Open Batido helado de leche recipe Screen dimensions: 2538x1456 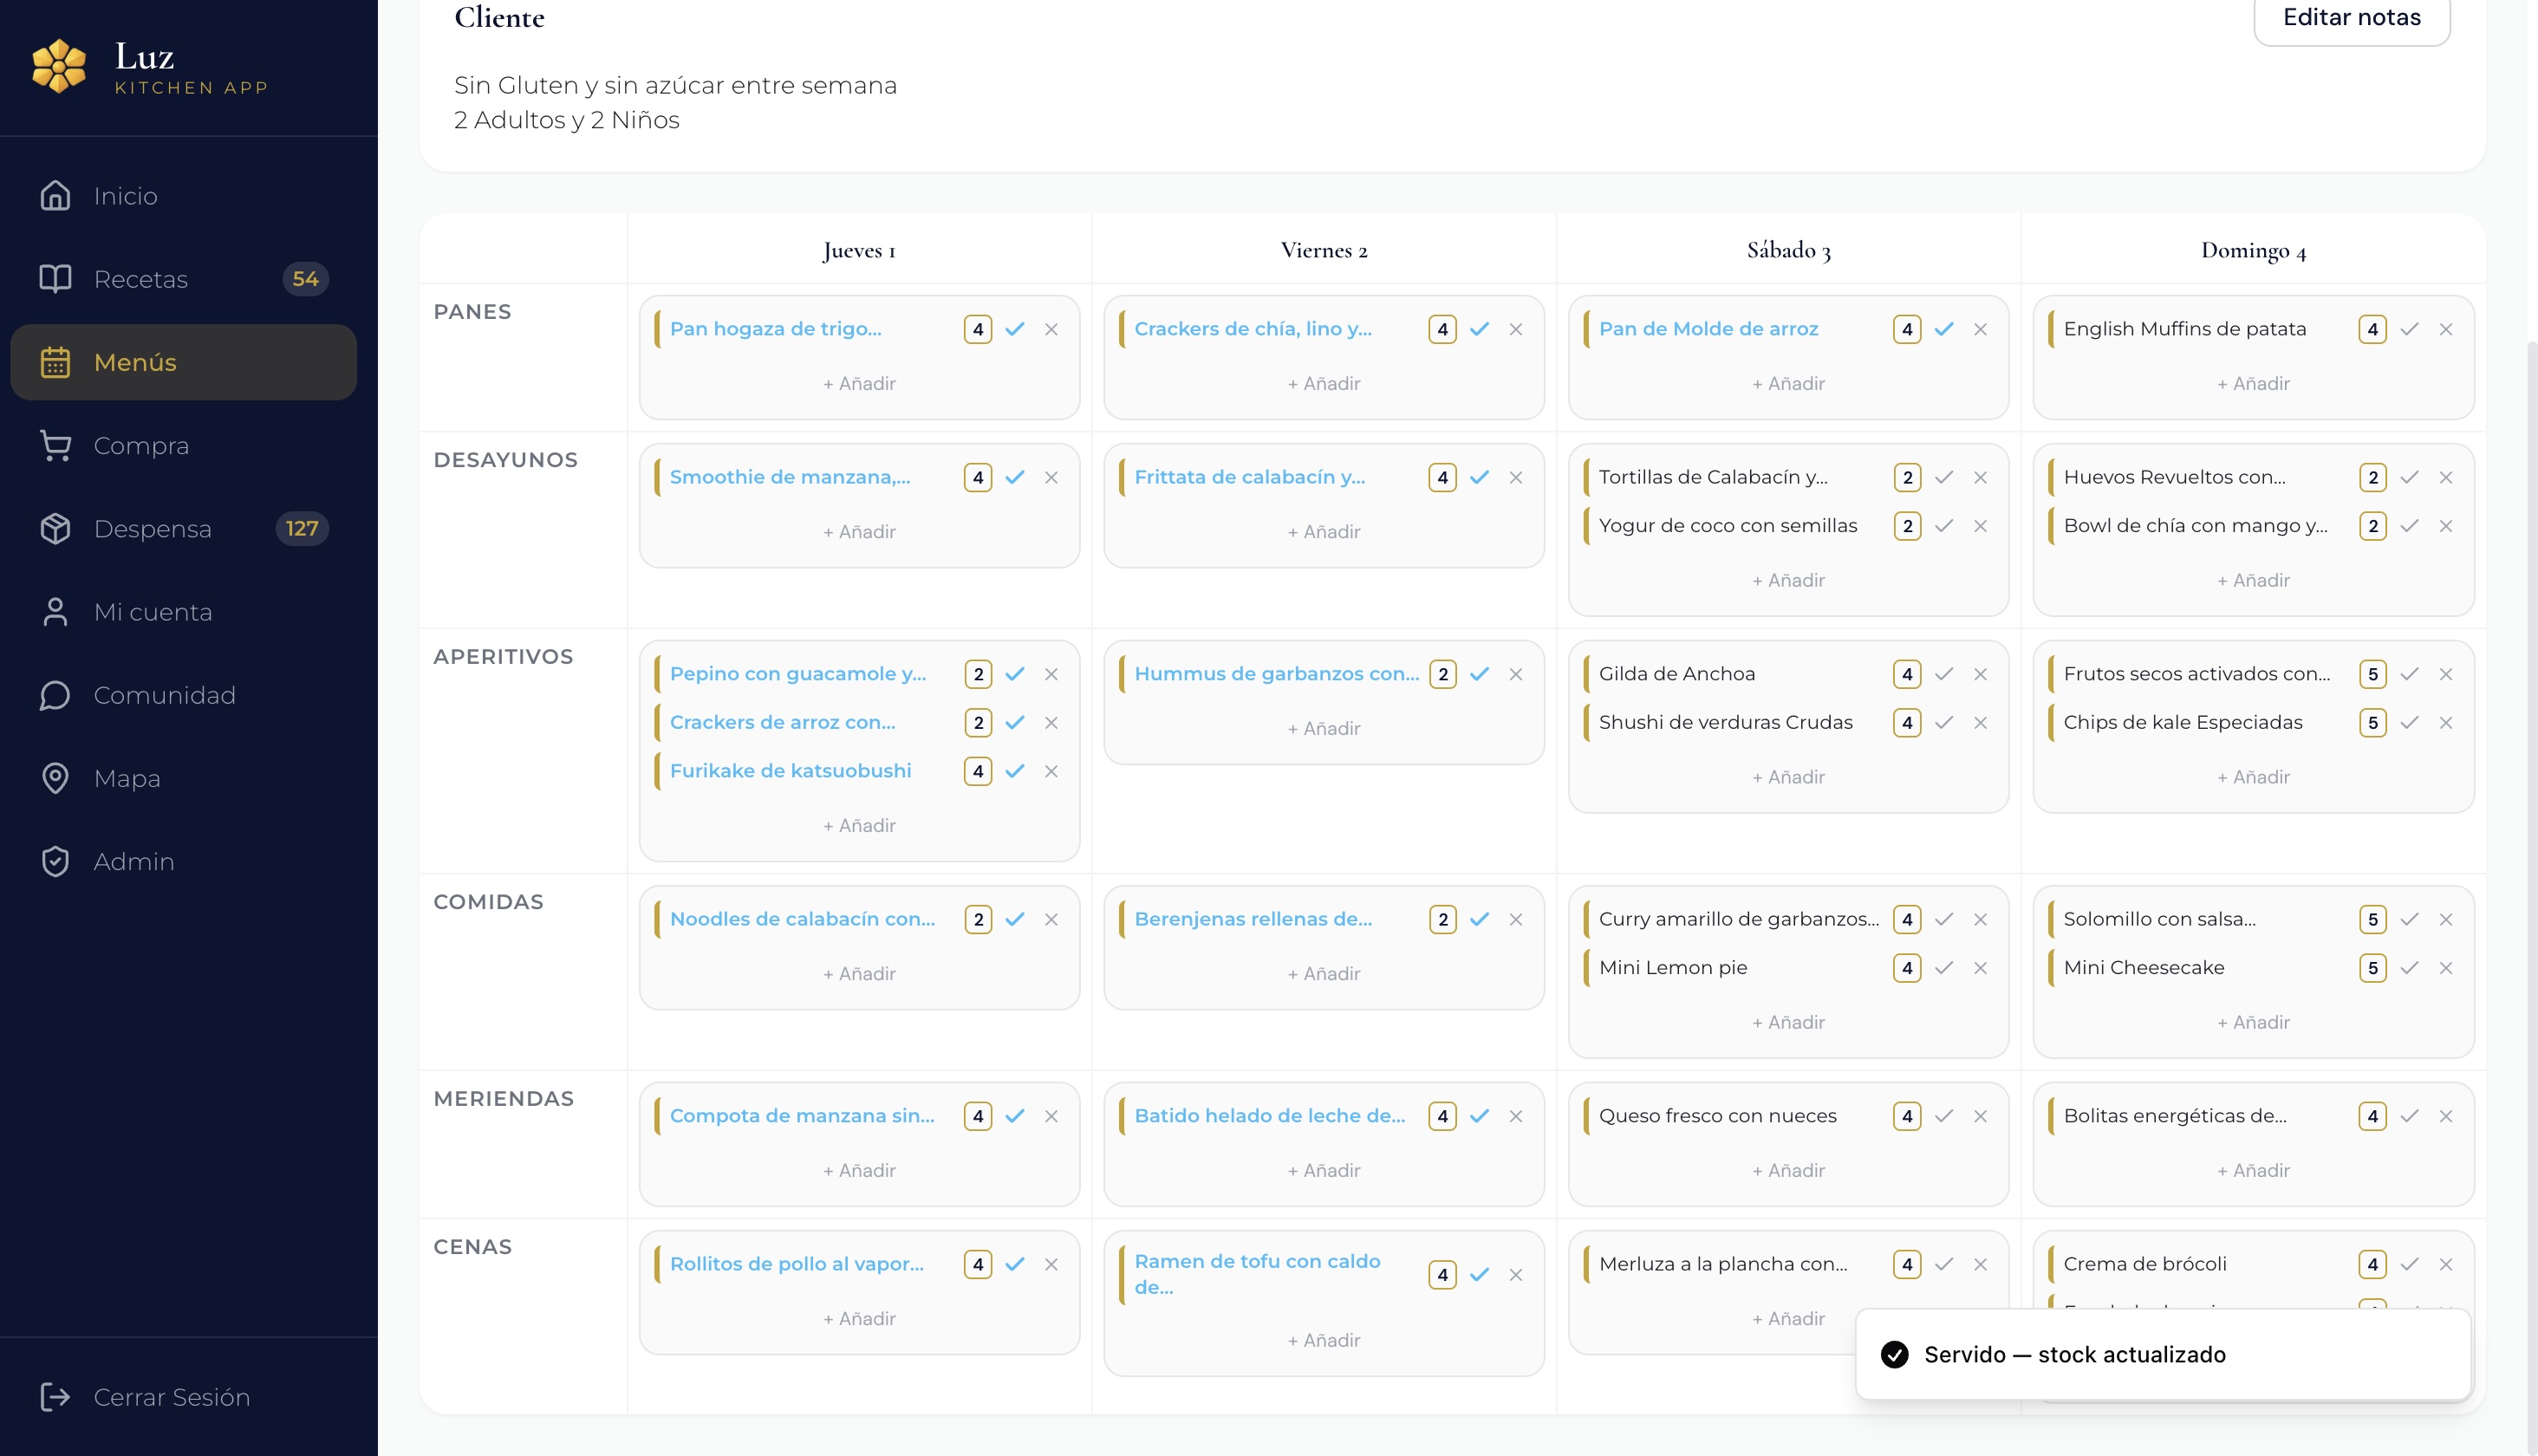[x=1270, y=1116]
